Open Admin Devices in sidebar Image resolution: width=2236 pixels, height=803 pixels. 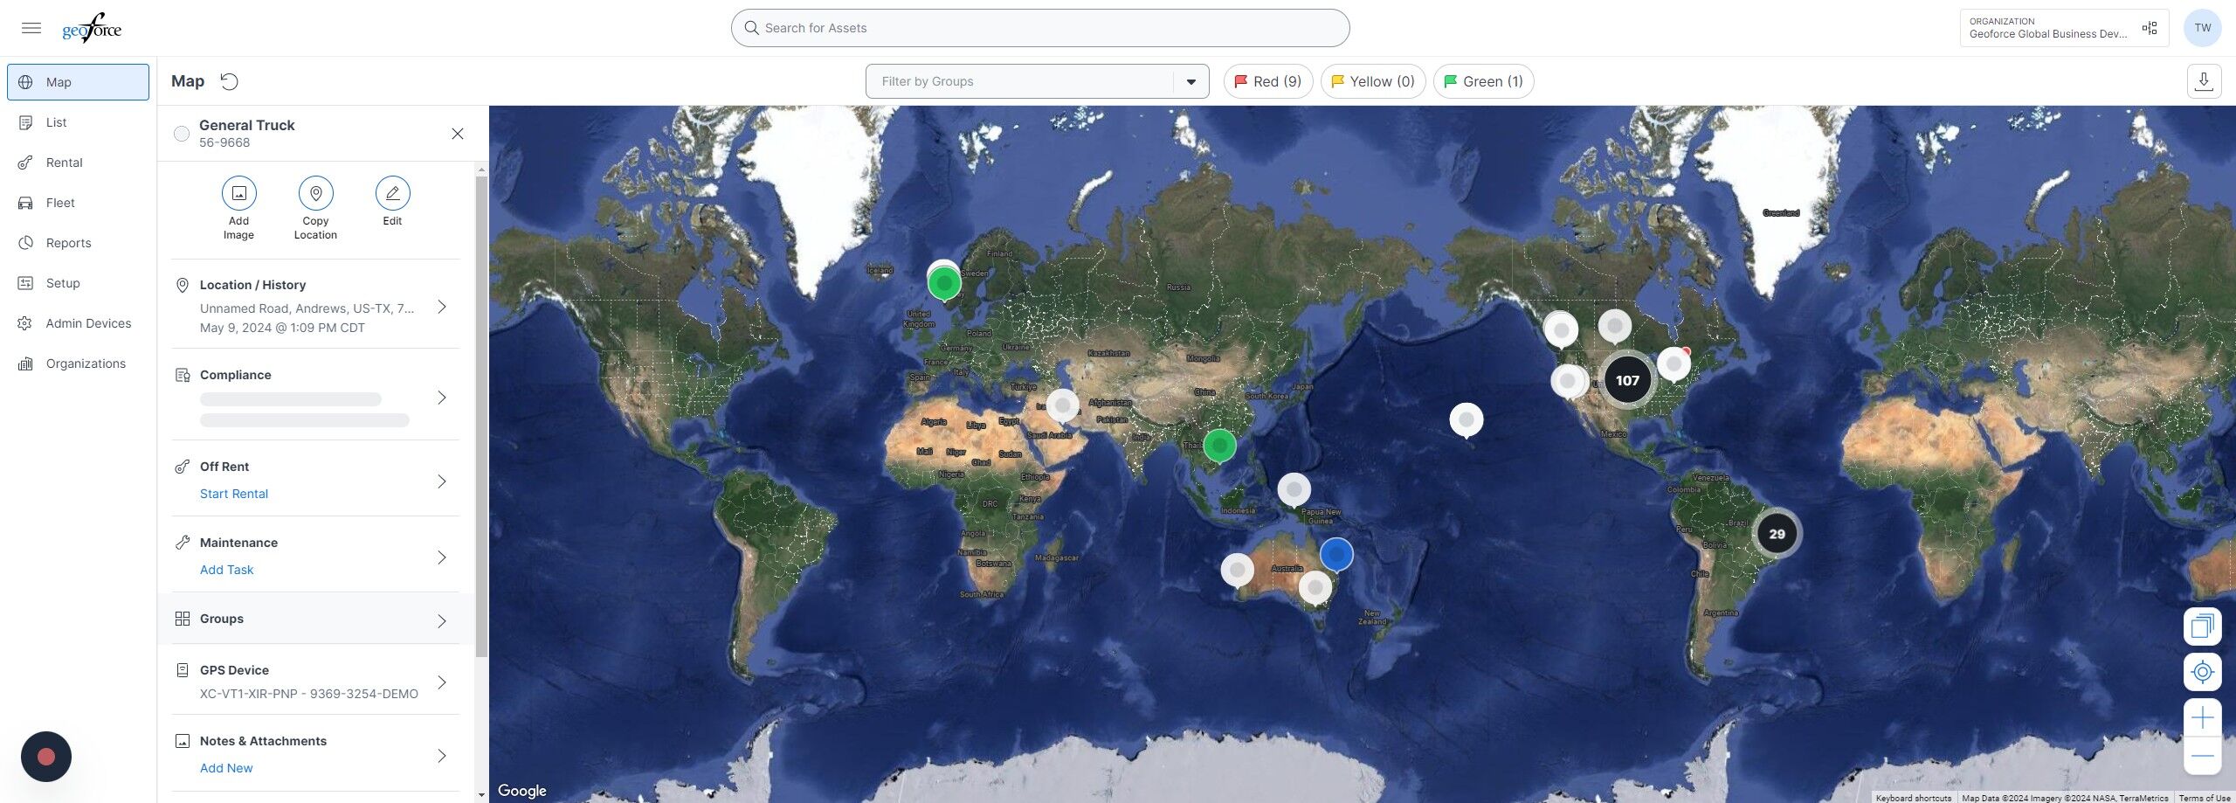[x=78, y=323]
